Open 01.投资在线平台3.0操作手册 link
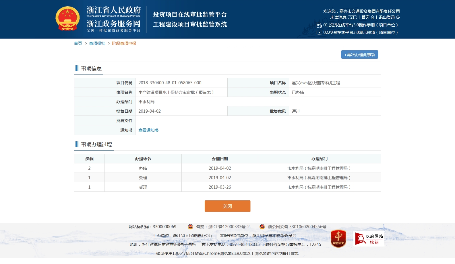Image resolution: width=455 pixels, height=264 pixels. click(360, 25)
